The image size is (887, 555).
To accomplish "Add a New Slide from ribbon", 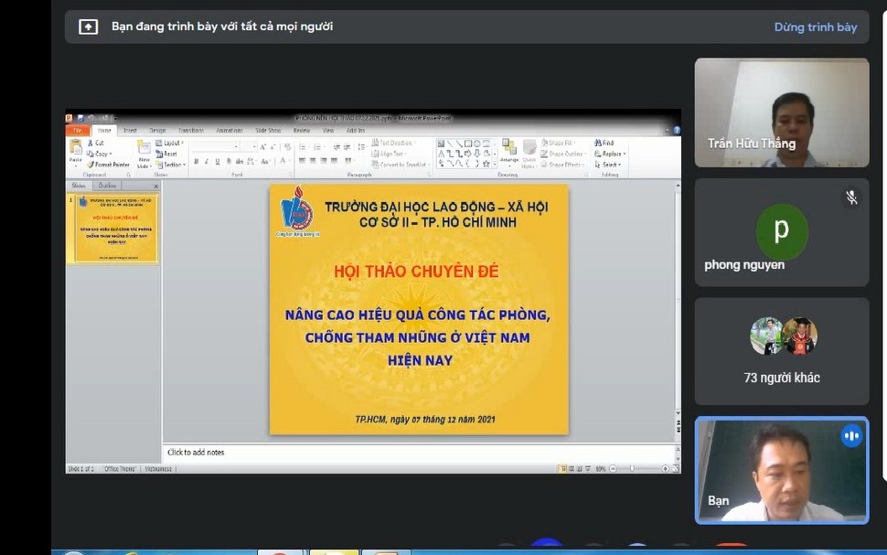I will click(x=144, y=149).
